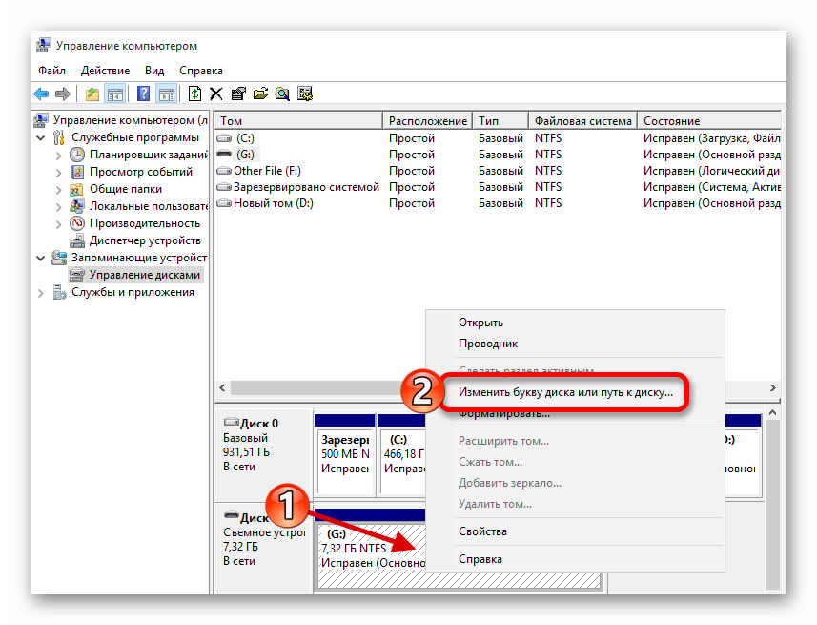
Task: Choose Изменить букву диска или путь к диску
Action: (x=565, y=391)
